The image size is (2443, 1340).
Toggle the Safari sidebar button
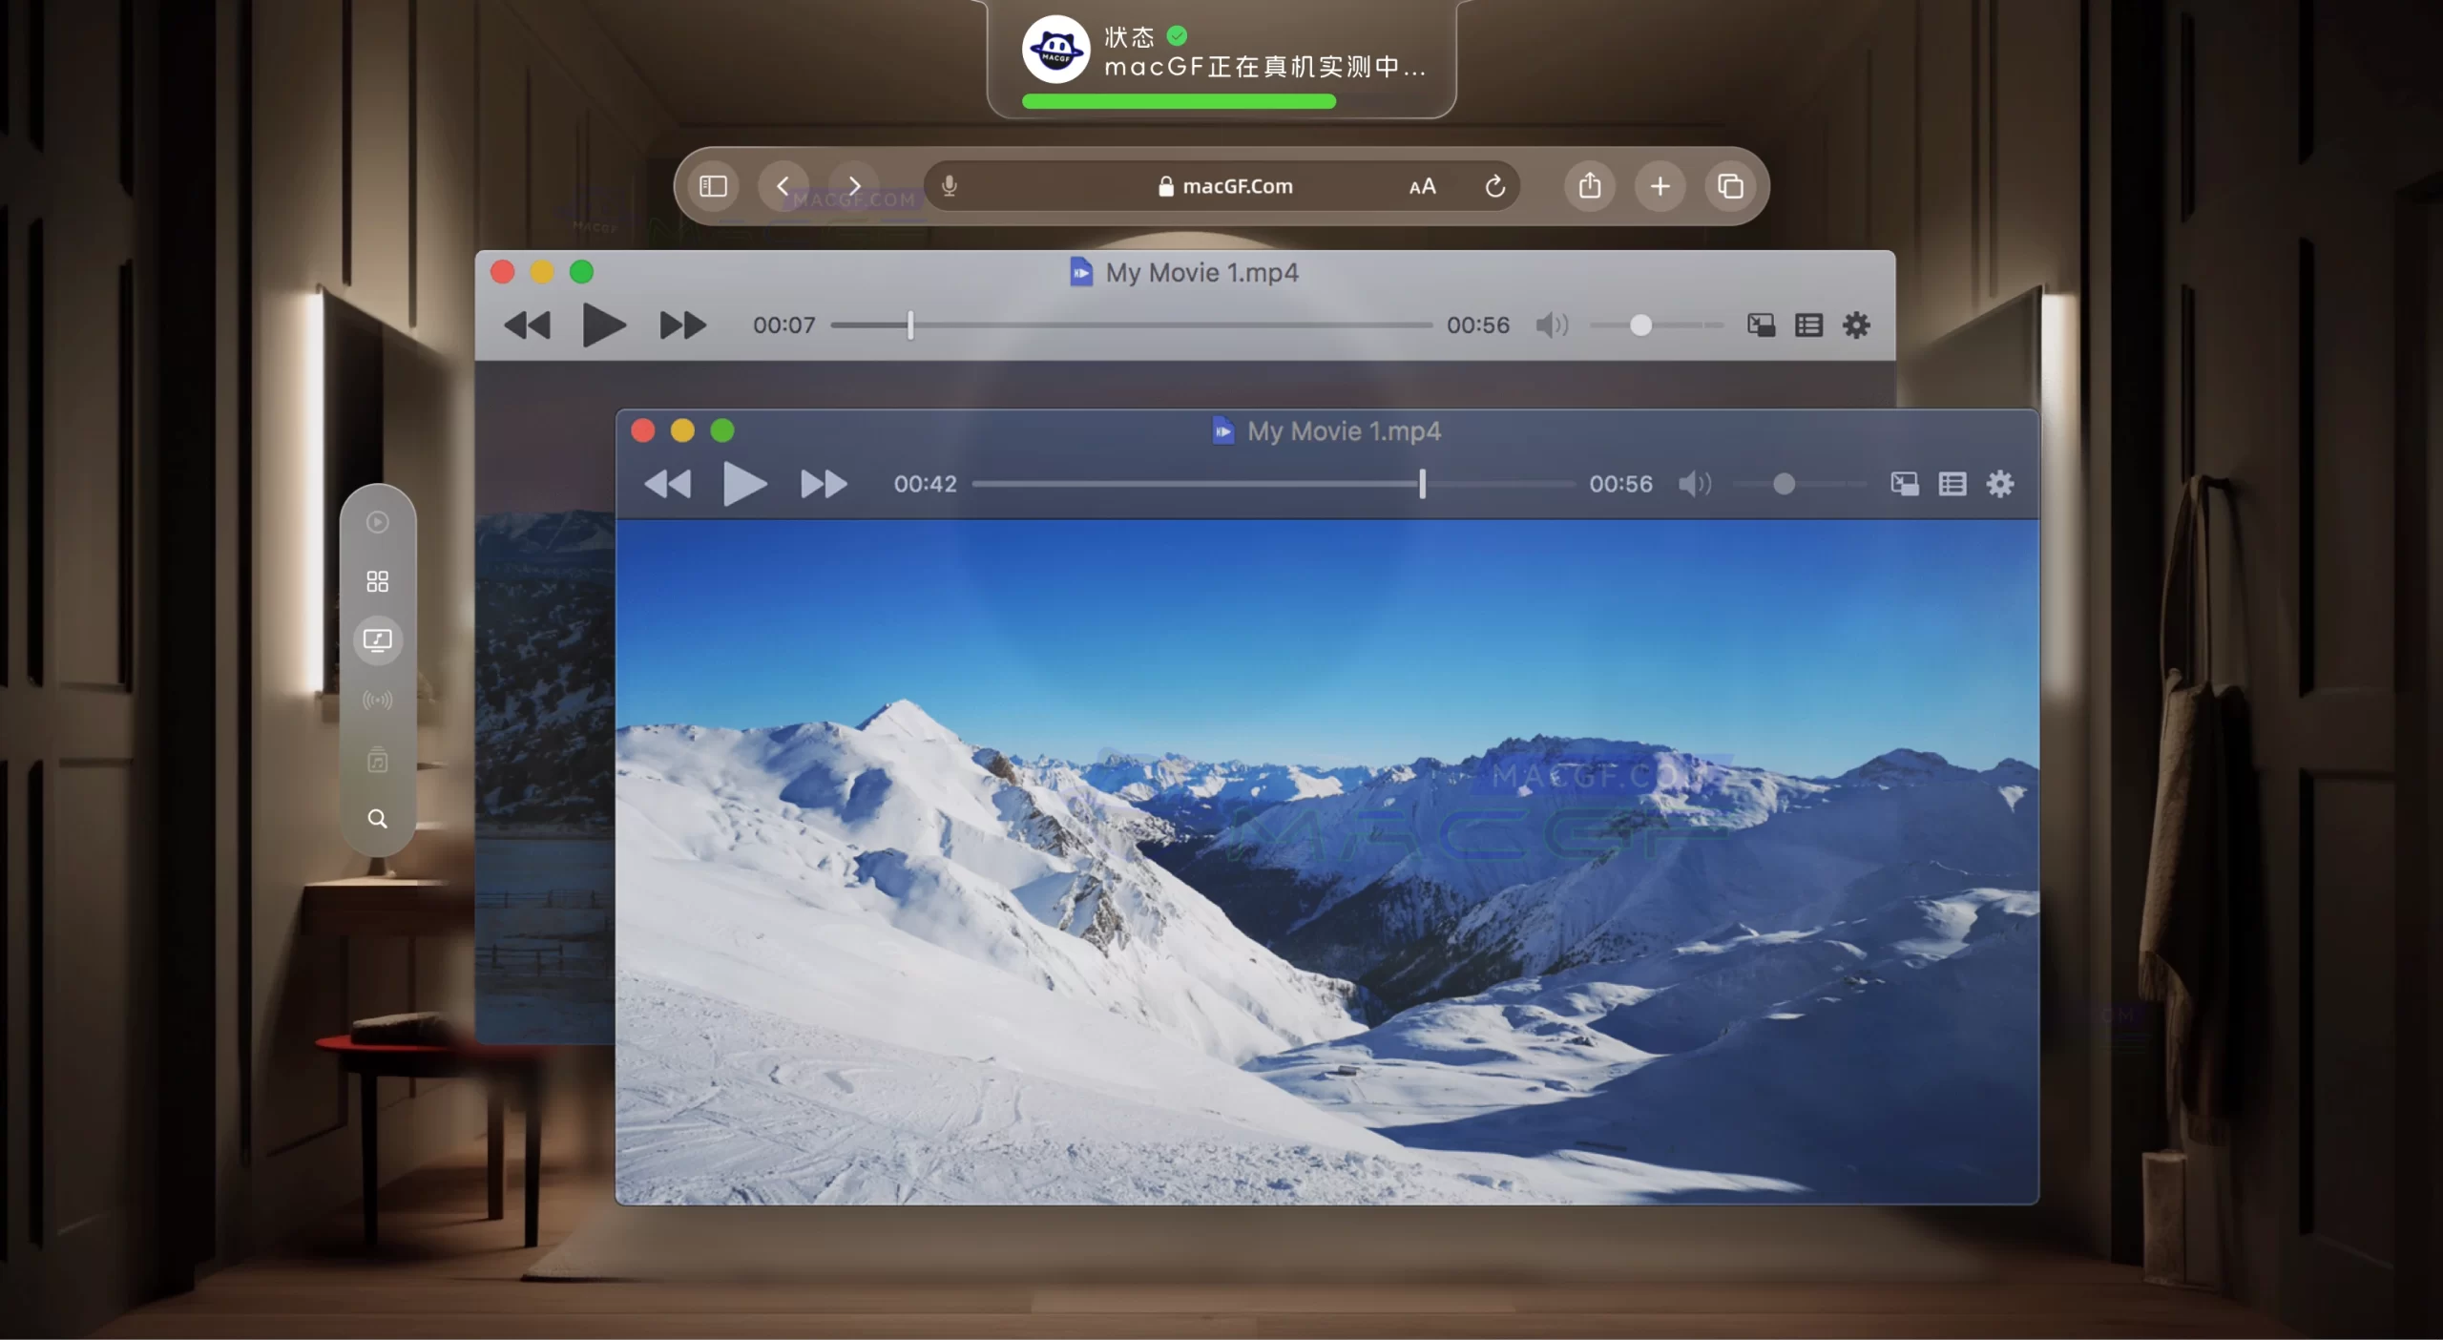pyautogui.click(x=713, y=186)
